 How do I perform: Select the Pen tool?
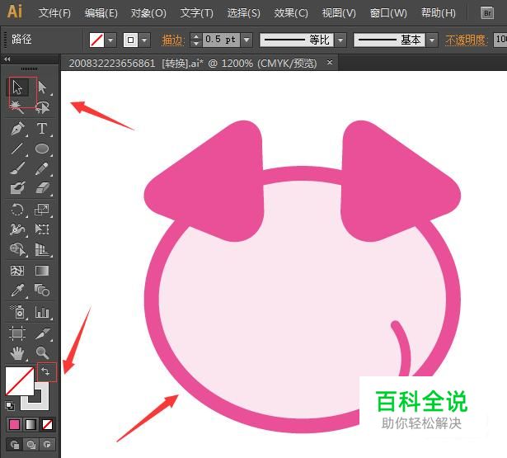click(x=17, y=129)
